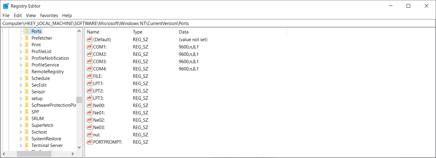The width and height of the screenshot is (436, 158).
Task: Click the COM2: string value icon
Action: (x=89, y=54)
